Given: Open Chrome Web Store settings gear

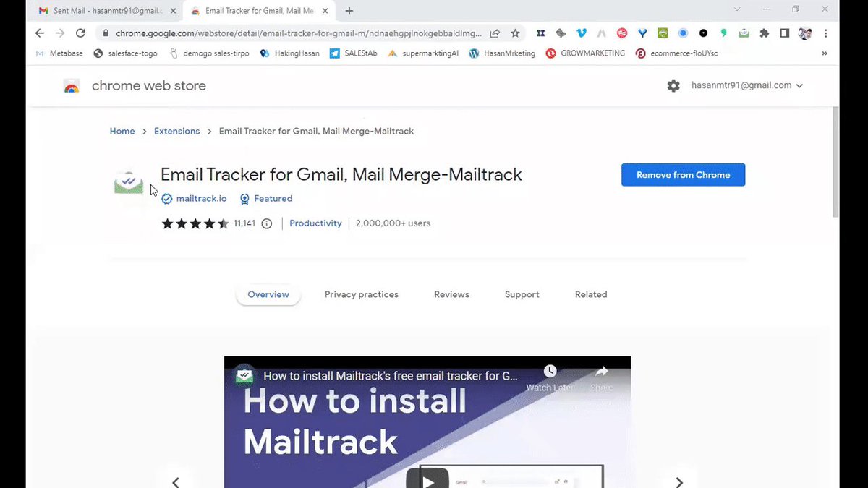Looking at the screenshot, I should click(x=673, y=85).
